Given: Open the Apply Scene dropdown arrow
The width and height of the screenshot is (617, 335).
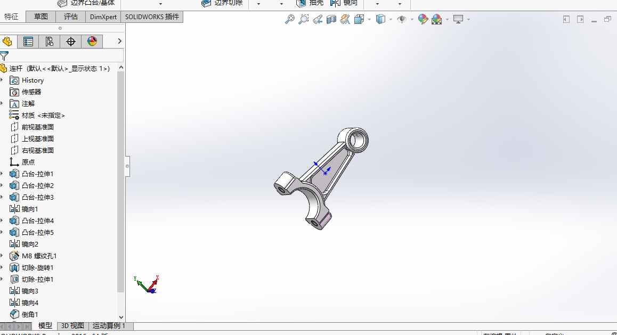Looking at the screenshot, I should 447,19.
